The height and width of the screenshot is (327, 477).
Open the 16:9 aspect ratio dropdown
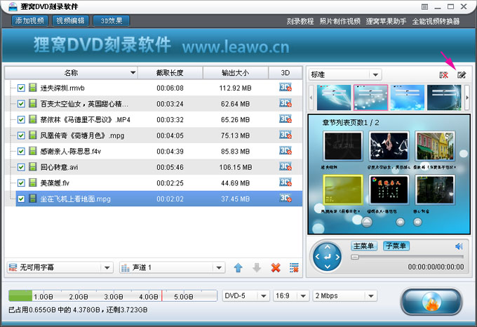click(303, 295)
